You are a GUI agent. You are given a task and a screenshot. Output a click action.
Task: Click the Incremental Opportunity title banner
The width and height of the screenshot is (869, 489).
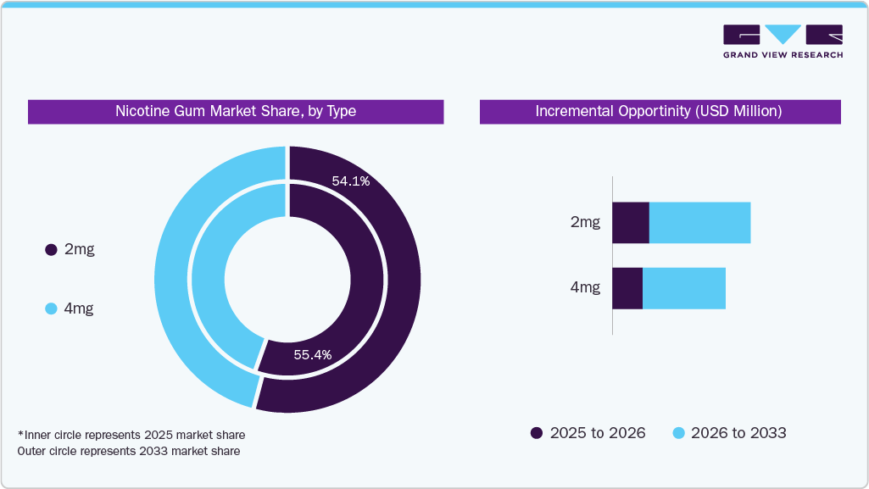pyautogui.click(x=660, y=111)
